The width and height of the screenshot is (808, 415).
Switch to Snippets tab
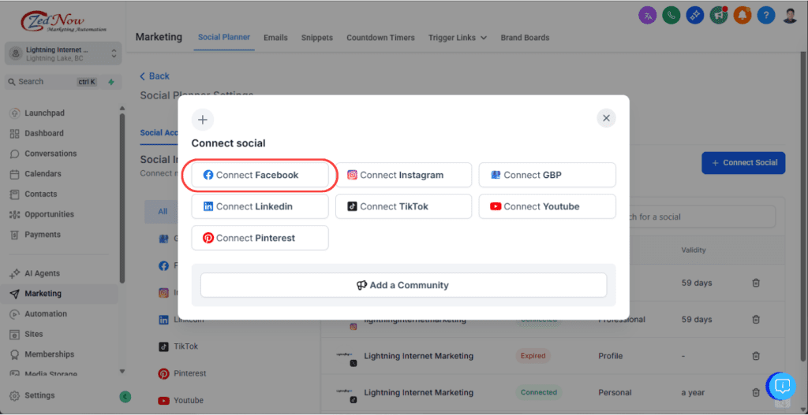pos(317,38)
